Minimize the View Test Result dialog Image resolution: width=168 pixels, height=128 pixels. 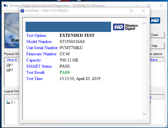pyautogui.click(x=119, y=11)
